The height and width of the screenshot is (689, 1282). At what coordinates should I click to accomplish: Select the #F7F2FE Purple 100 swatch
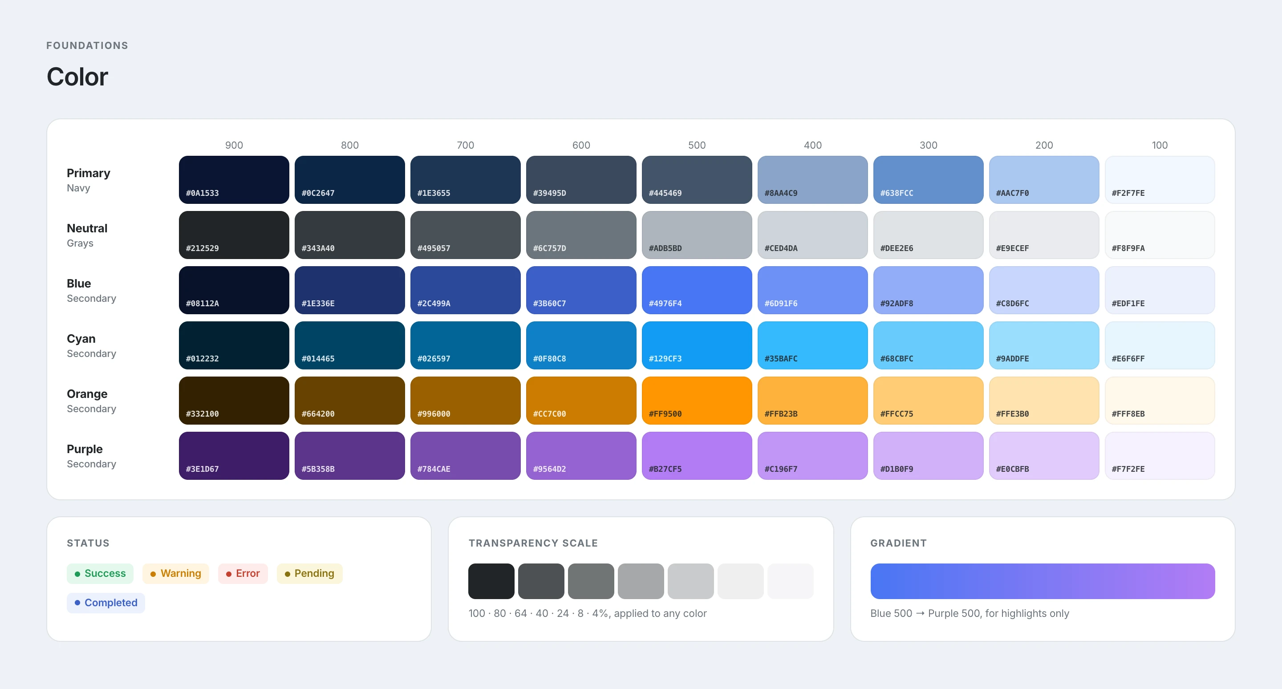tap(1160, 456)
